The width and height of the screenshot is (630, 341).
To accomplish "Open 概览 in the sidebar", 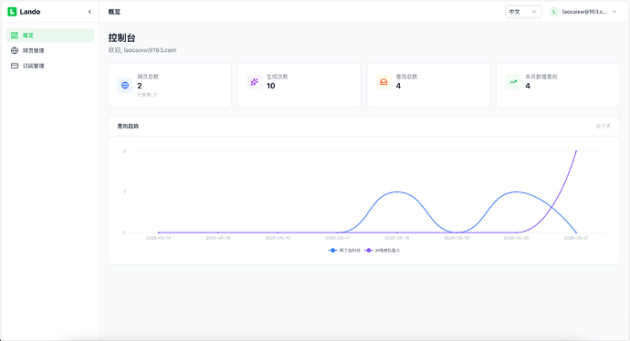I will click(x=50, y=36).
